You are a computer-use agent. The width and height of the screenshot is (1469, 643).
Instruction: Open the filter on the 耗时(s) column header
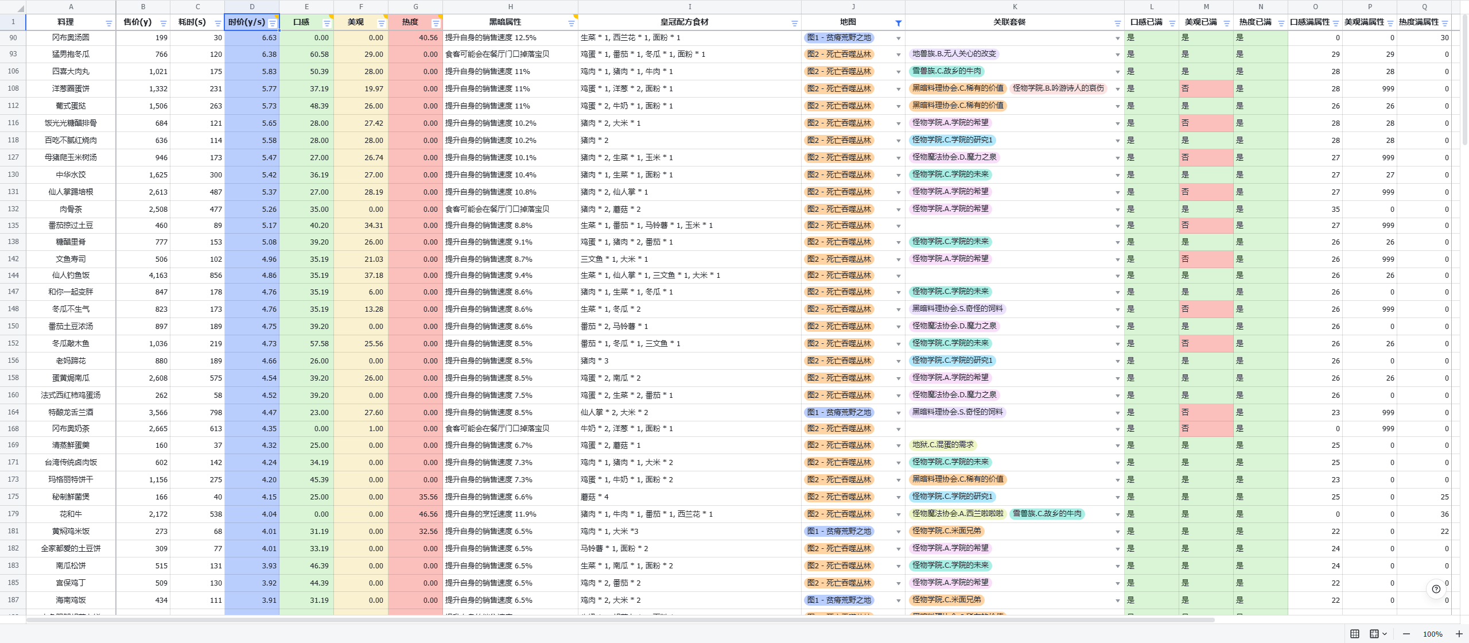217,24
